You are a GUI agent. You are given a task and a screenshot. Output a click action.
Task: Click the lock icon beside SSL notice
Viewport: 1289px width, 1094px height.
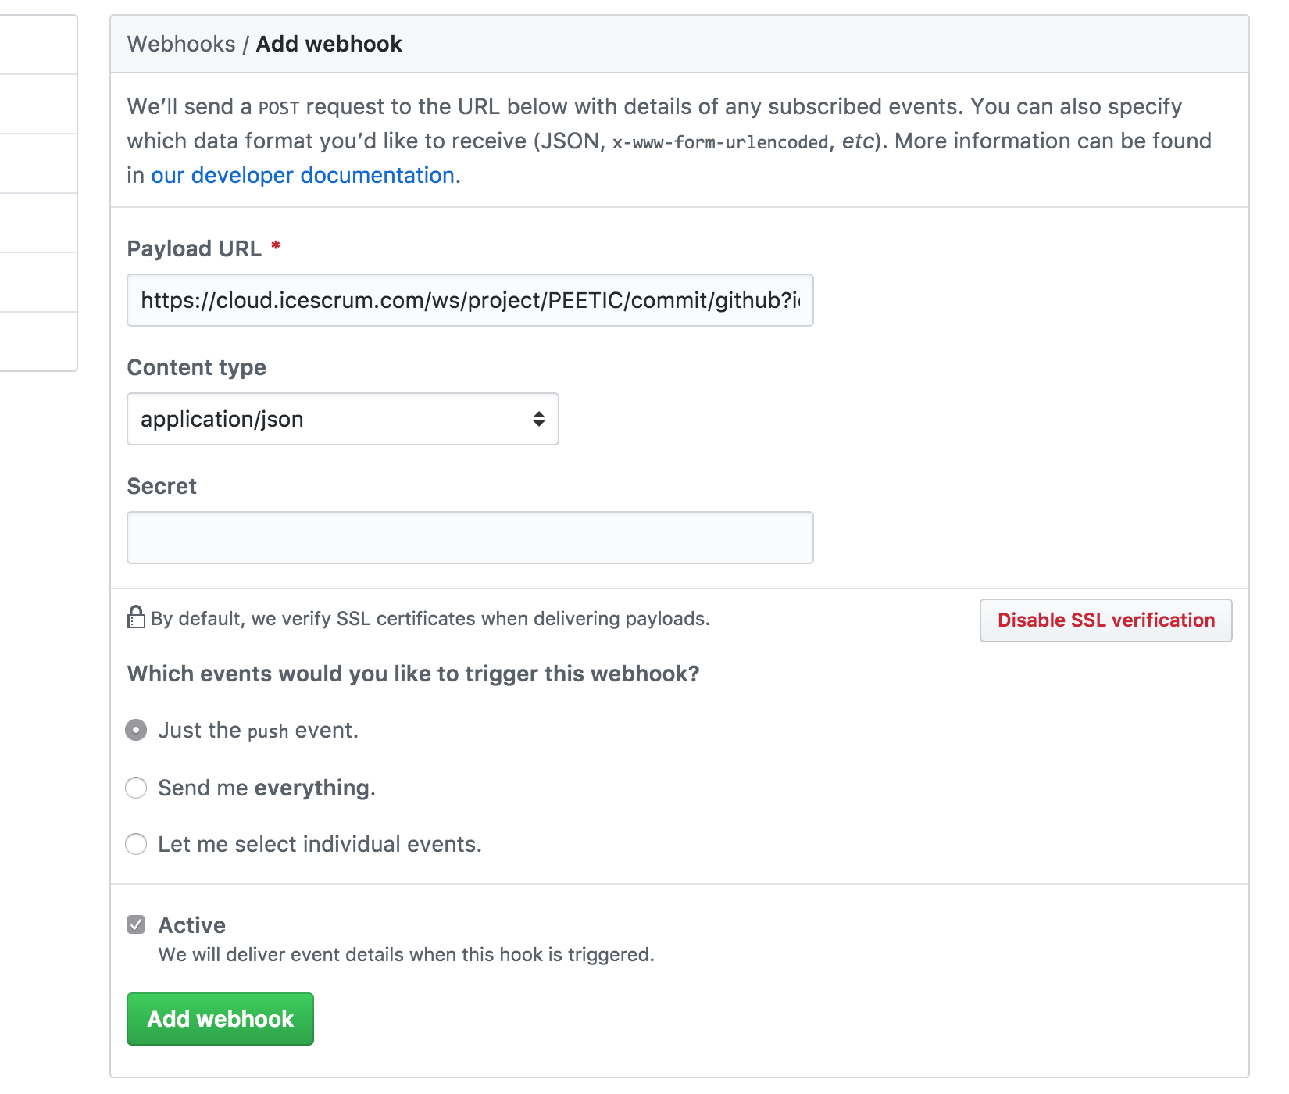(136, 617)
